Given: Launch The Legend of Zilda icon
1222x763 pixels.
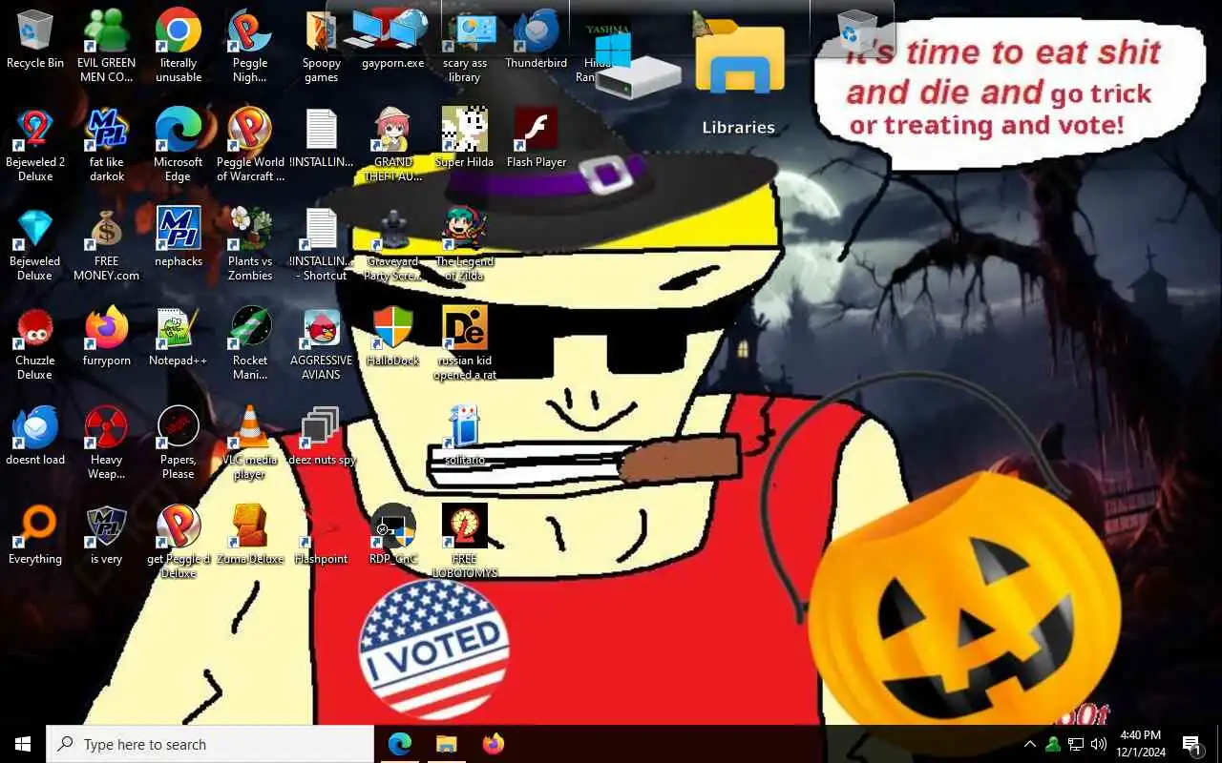Looking at the screenshot, I should (x=465, y=244).
